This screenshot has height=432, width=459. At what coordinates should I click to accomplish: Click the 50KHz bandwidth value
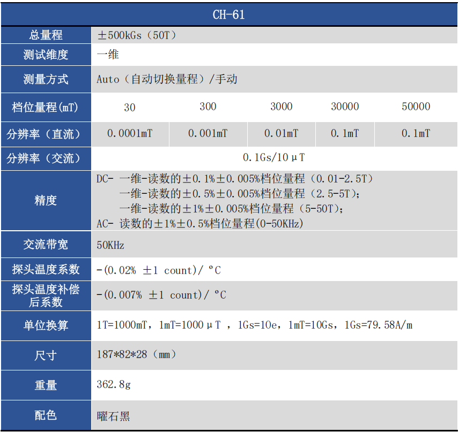[x=110, y=245]
